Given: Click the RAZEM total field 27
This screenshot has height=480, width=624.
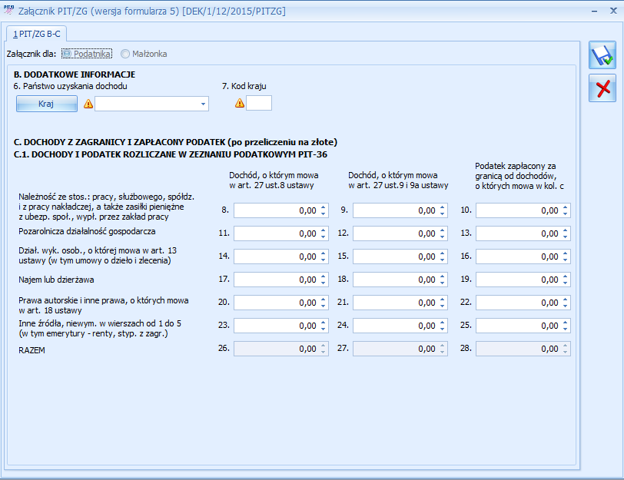Looking at the screenshot, I should pos(400,349).
